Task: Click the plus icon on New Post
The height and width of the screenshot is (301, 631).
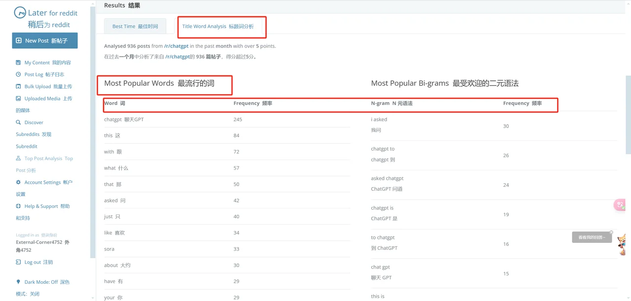Action: click(x=19, y=41)
